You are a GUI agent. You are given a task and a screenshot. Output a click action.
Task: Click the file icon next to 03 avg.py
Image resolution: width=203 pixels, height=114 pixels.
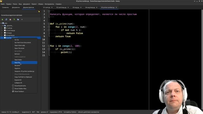point(5,33)
